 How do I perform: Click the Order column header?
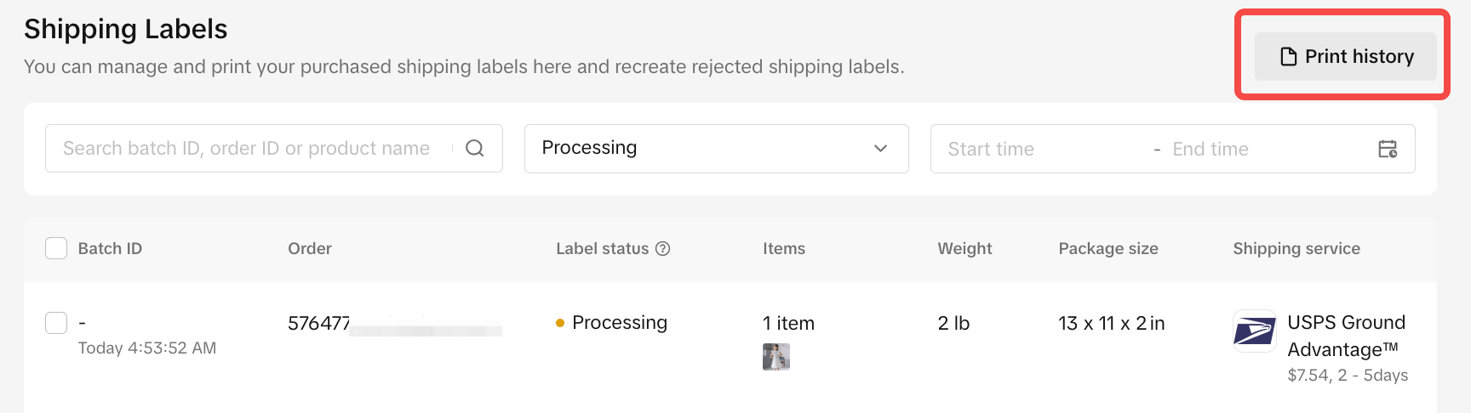(x=310, y=249)
